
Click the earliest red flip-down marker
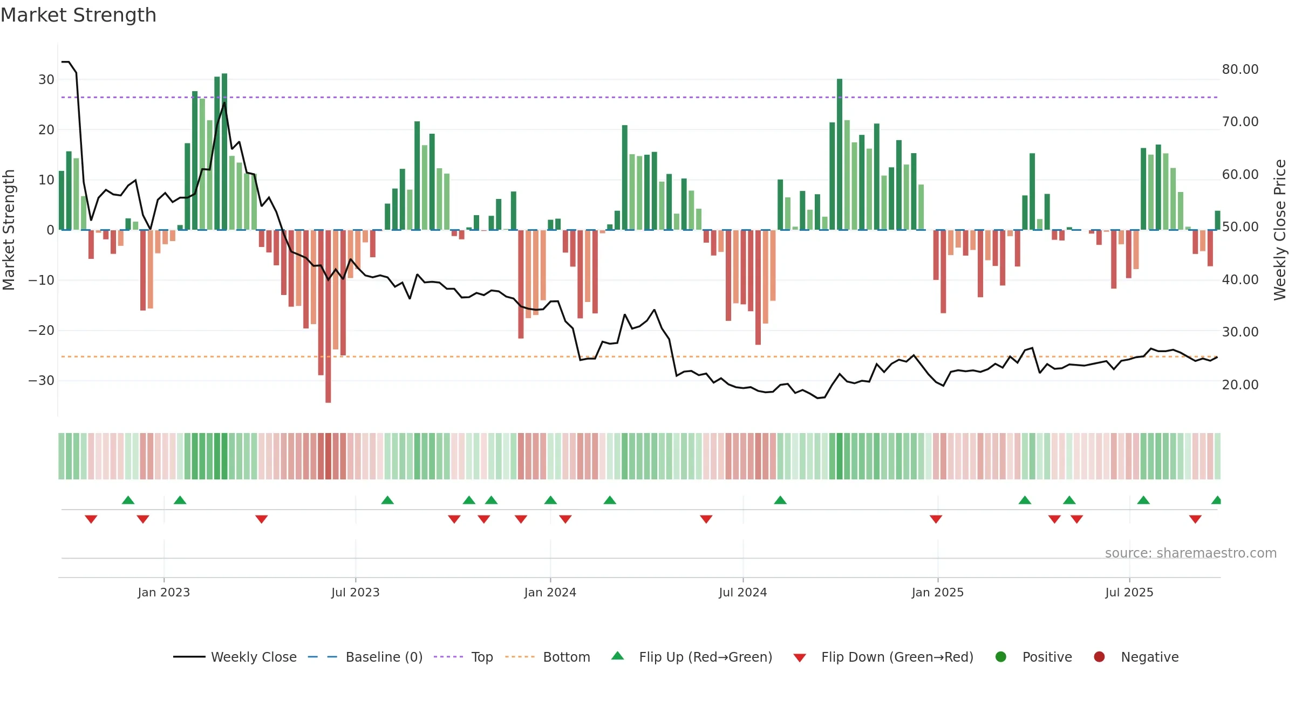[x=91, y=519]
